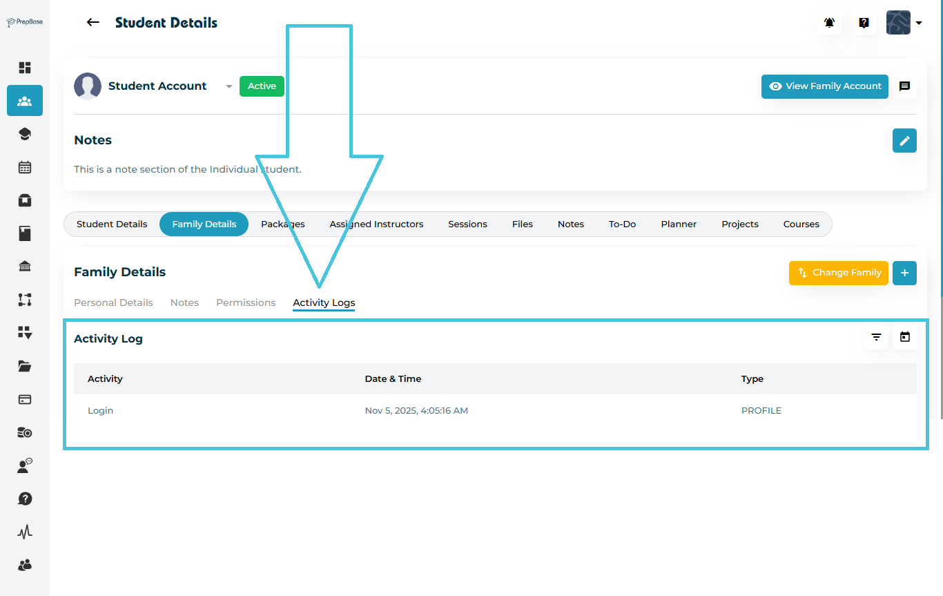Viewport: 943px width, 596px height.
Task: Open the help question-mark icon in header
Action: [864, 23]
